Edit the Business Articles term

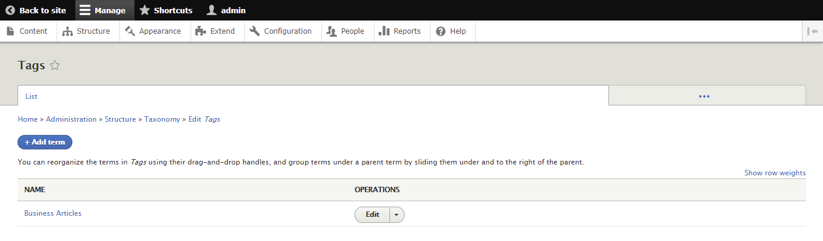point(373,214)
